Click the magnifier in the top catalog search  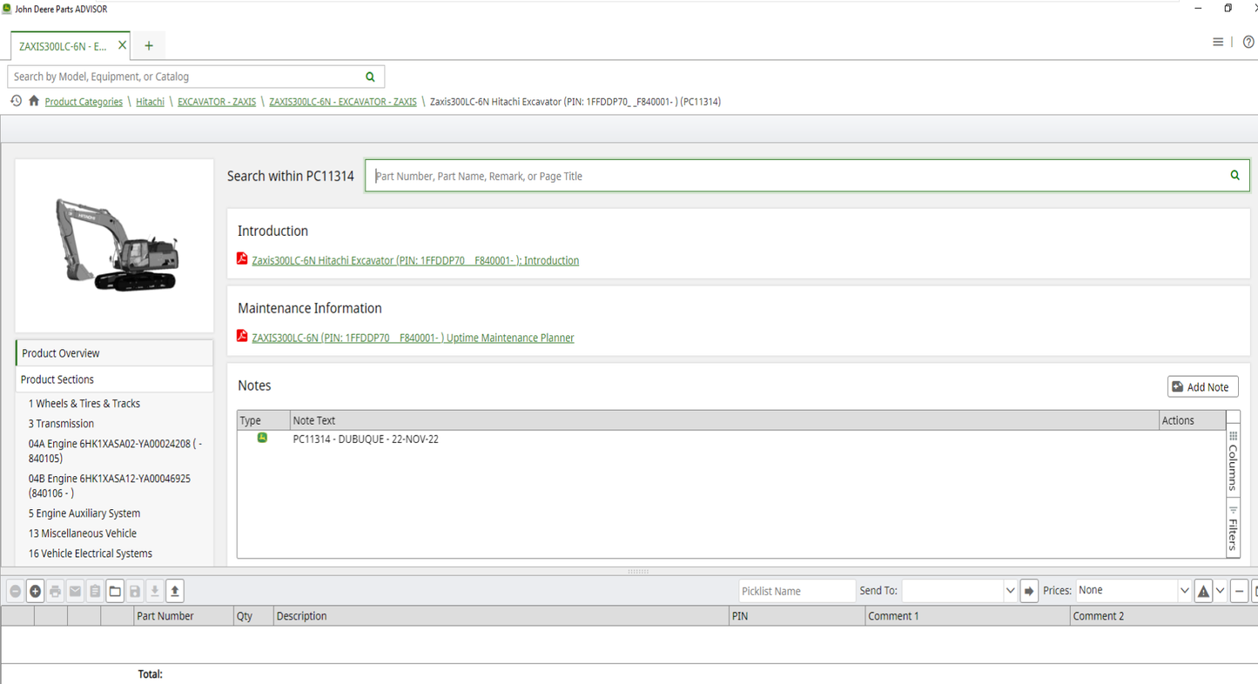(370, 77)
